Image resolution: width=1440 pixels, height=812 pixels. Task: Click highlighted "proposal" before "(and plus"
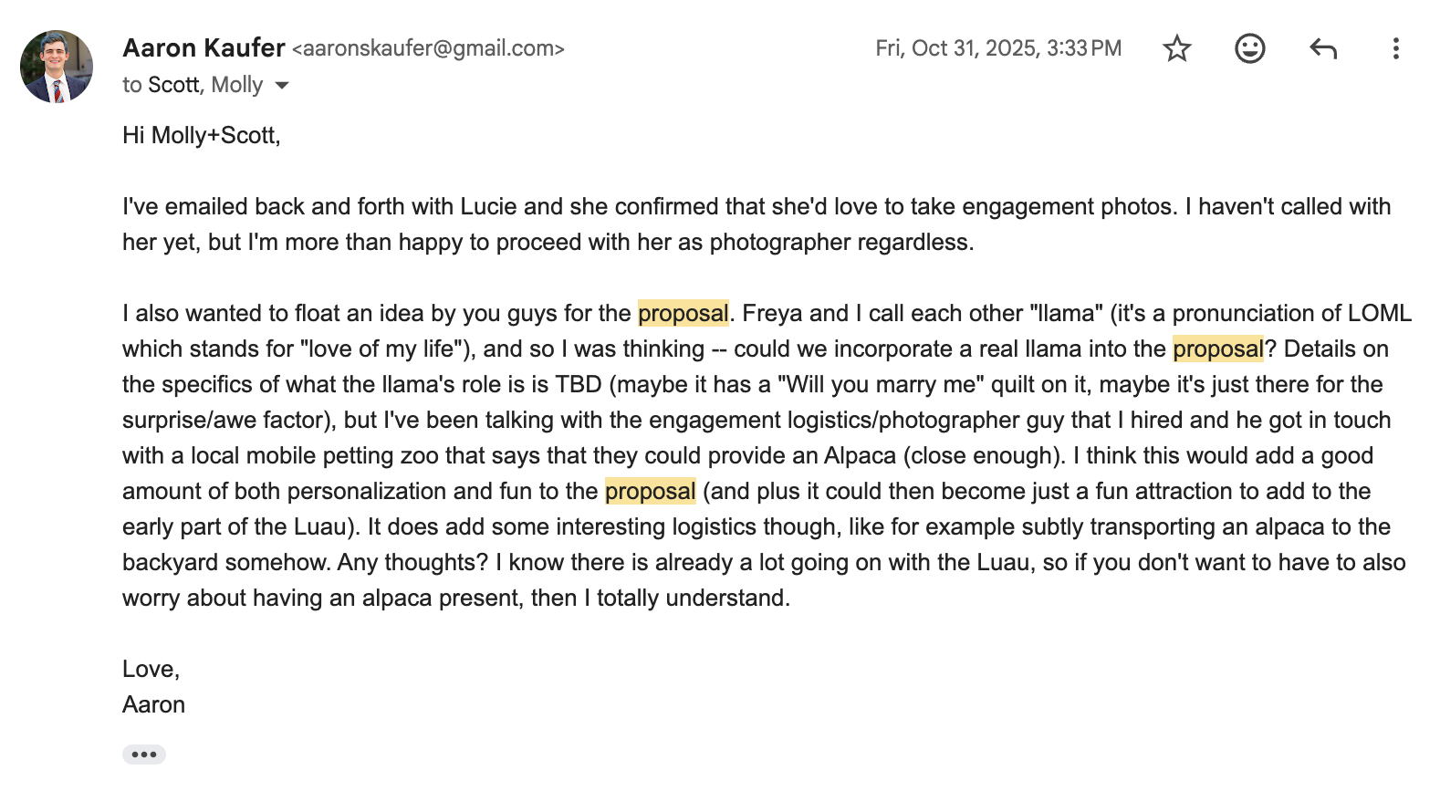click(650, 491)
